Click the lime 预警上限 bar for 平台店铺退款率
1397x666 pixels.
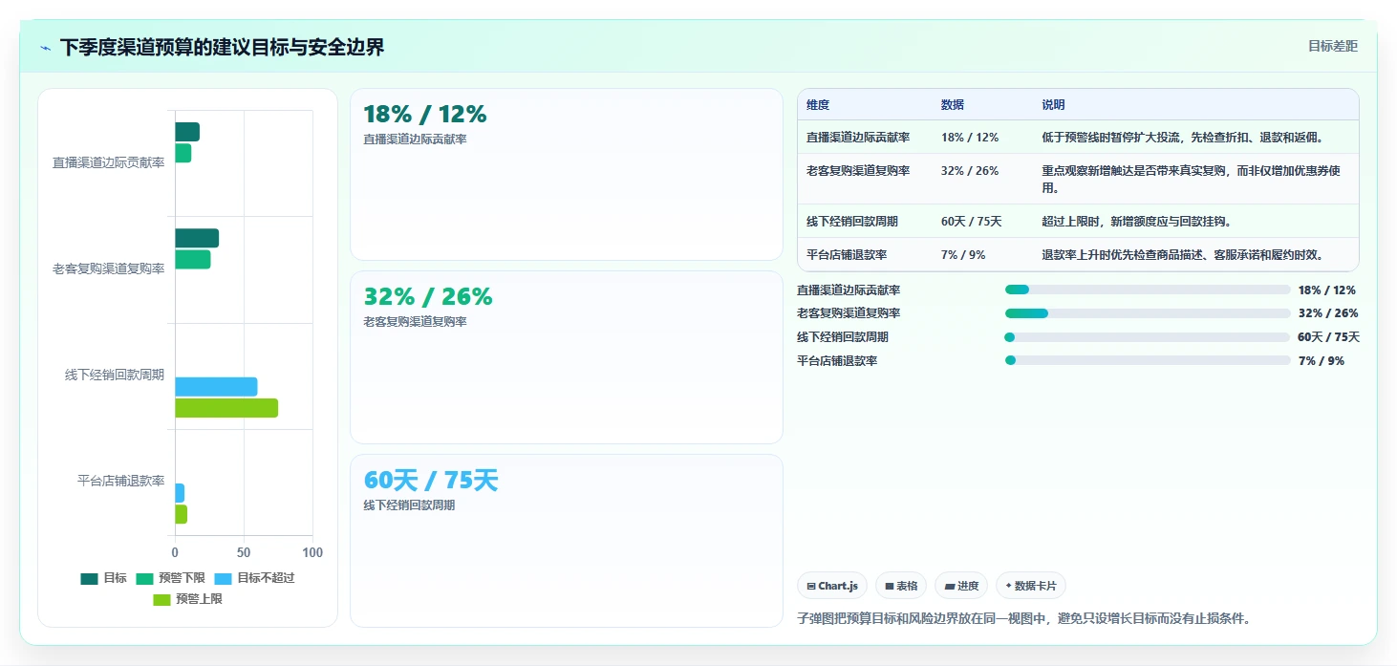[181, 514]
